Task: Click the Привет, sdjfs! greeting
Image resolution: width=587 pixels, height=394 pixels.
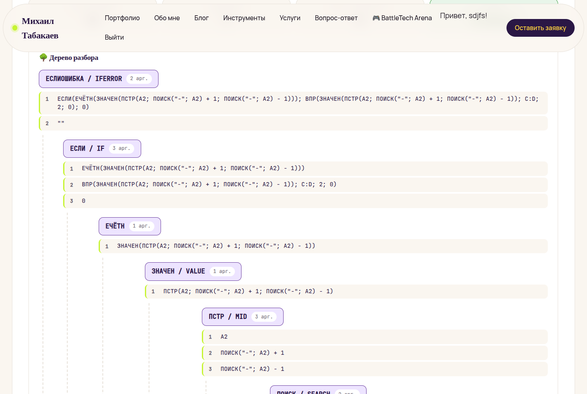Action: pyautogui.click(x=464, y=16)
